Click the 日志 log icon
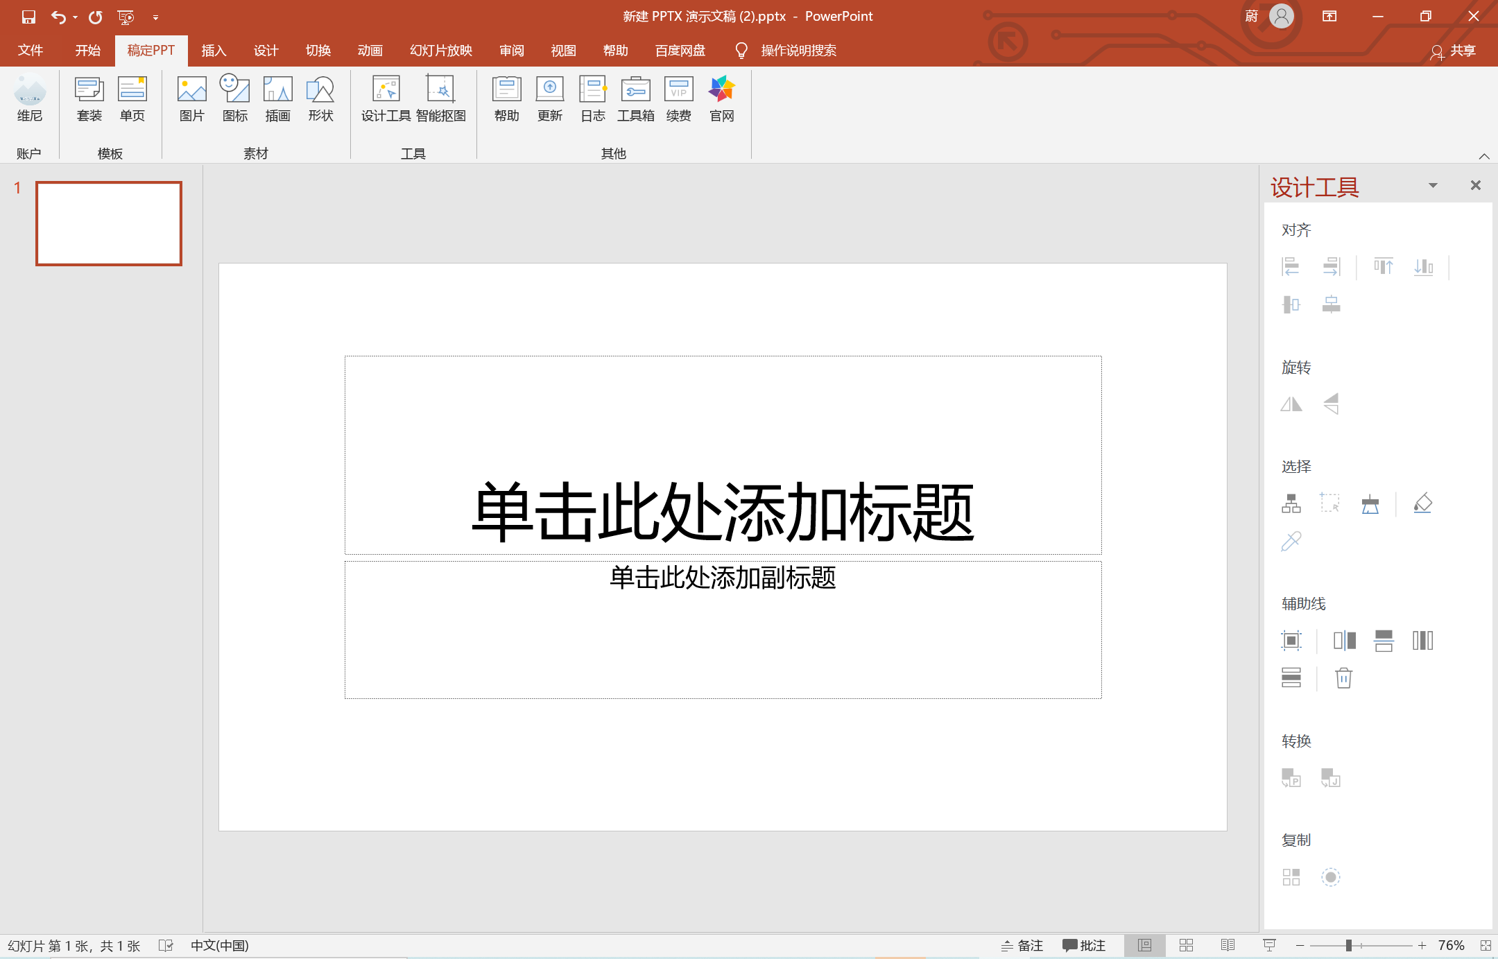Image resolution: width=1498 pixels, height=959 pixels. [x=593, y=99]
